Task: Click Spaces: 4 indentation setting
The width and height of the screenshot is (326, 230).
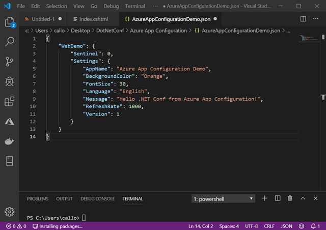Action: 229,226
